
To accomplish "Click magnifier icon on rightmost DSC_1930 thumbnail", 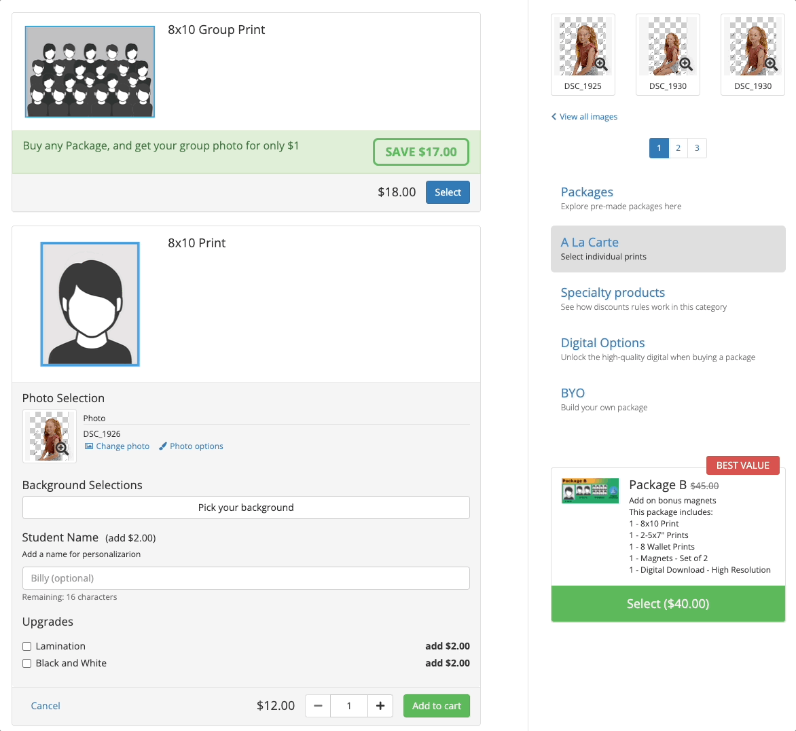I will coord(771,64).
